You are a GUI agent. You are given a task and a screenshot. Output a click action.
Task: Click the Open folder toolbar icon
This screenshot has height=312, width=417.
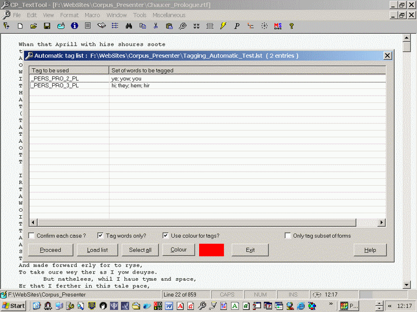[33, 25]
